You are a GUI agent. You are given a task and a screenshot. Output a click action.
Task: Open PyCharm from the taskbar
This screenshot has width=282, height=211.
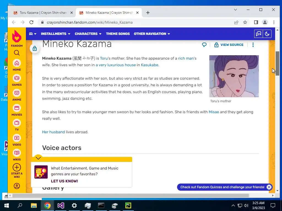(128, 206)
